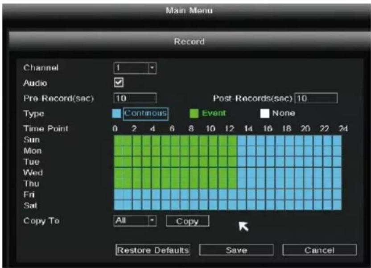Image resolution: width=371 pixels, height=268 pixels.
Task: Click the None type label
Action: [x=284, y=113]
